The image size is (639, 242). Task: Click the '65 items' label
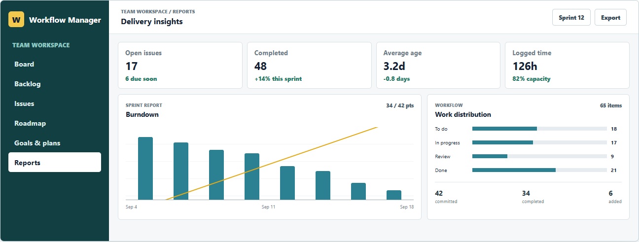click(x=611, y=105)
